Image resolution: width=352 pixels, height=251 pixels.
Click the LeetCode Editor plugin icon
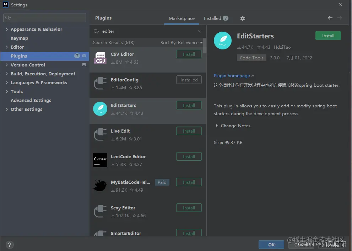(100, 160)
